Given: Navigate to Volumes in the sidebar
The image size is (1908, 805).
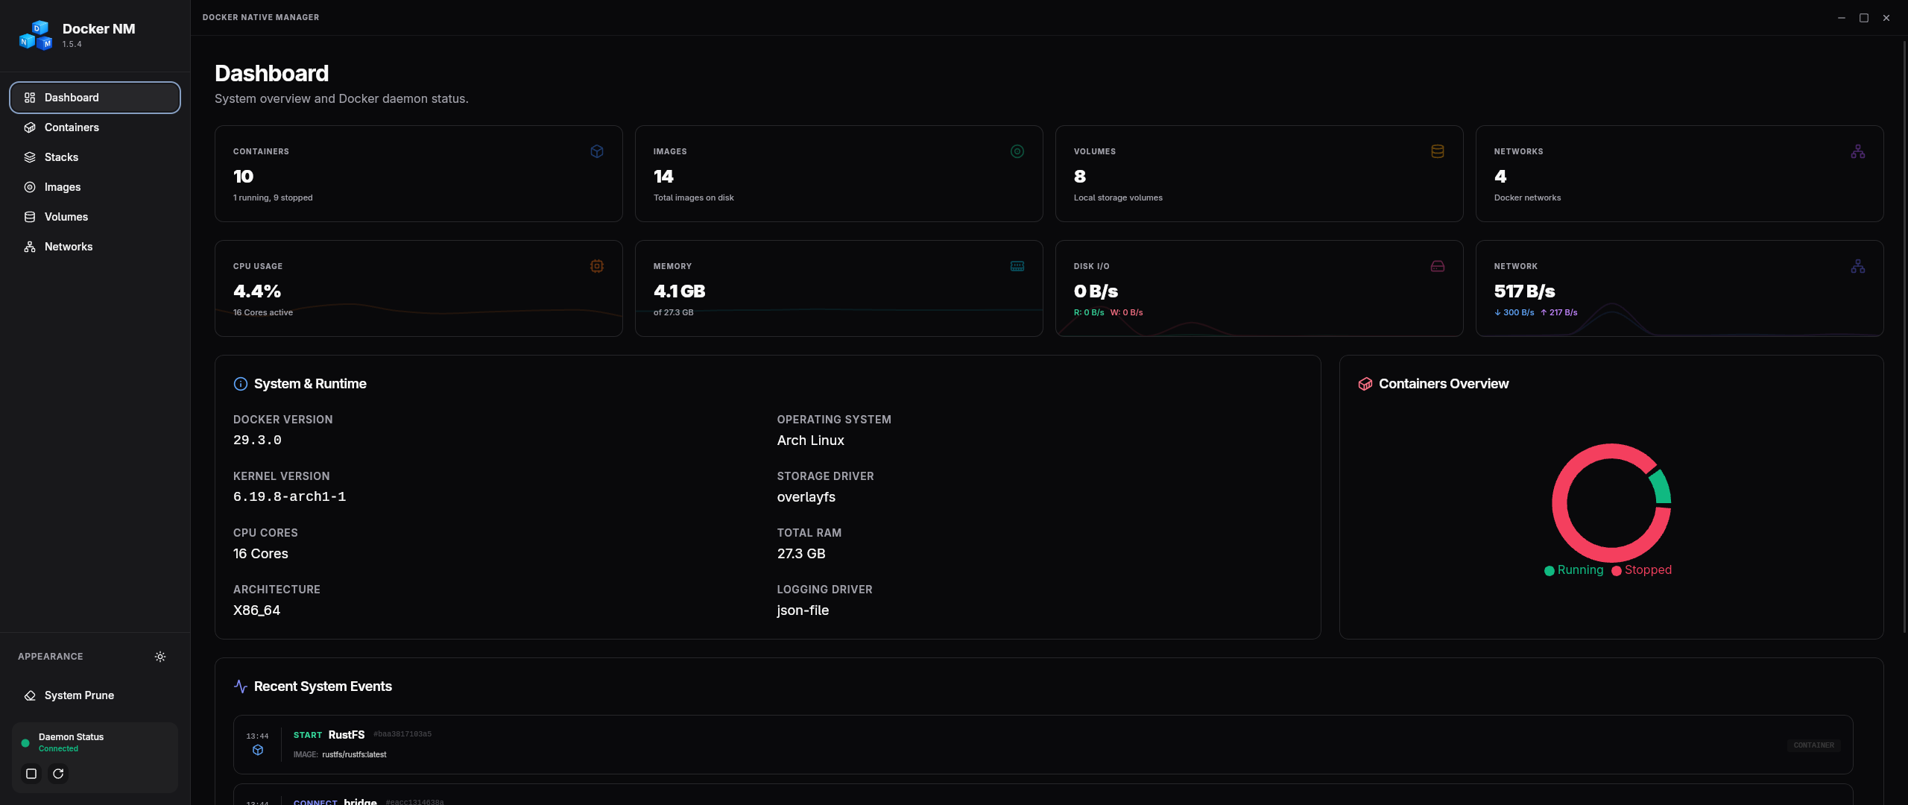Looking at the screenshot, I should (66, 217).
